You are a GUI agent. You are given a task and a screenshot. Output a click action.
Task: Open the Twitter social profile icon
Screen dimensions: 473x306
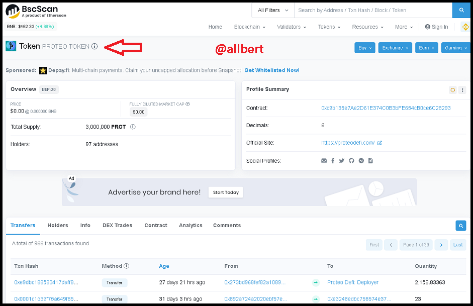(341, 161)
